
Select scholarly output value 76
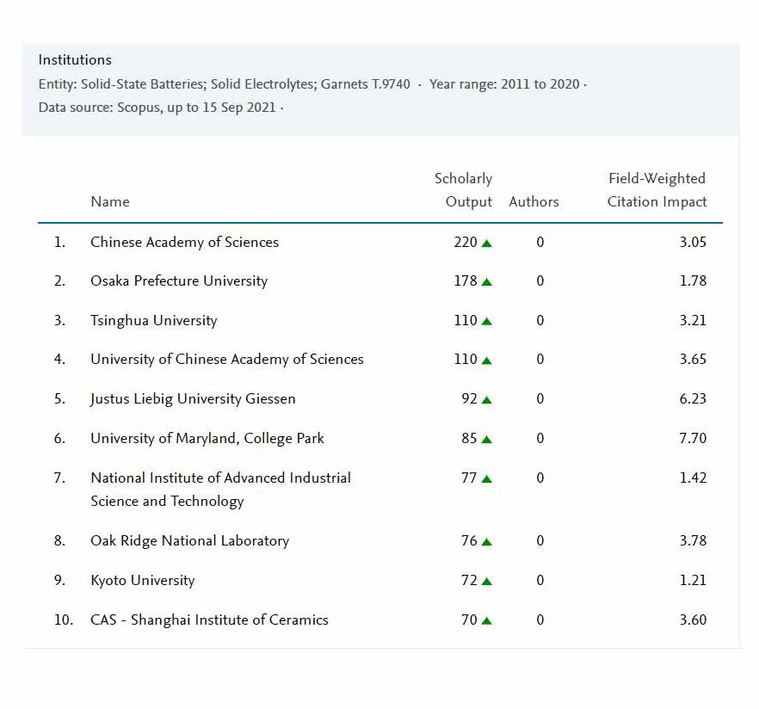[x=470, y=540]
